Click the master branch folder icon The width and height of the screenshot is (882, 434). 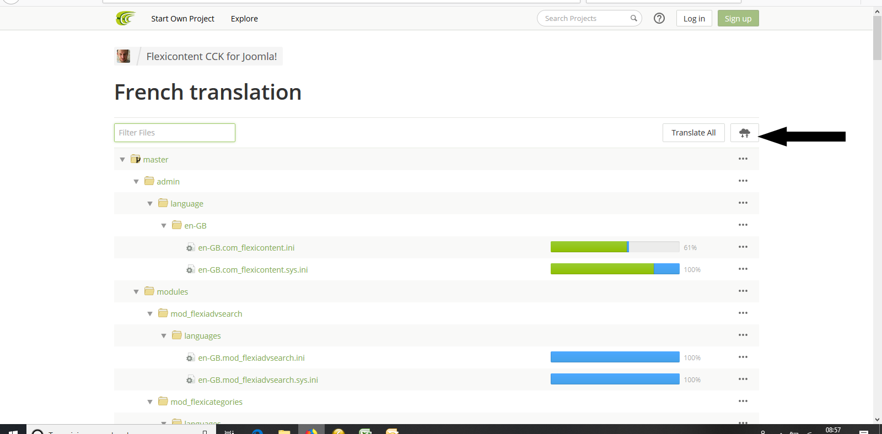click(136, 159)
